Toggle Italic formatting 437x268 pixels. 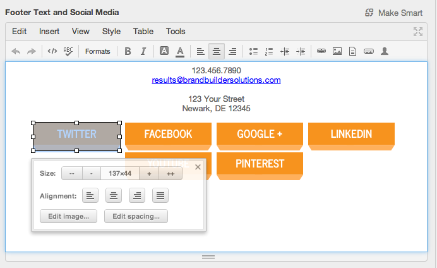point(143,51)
